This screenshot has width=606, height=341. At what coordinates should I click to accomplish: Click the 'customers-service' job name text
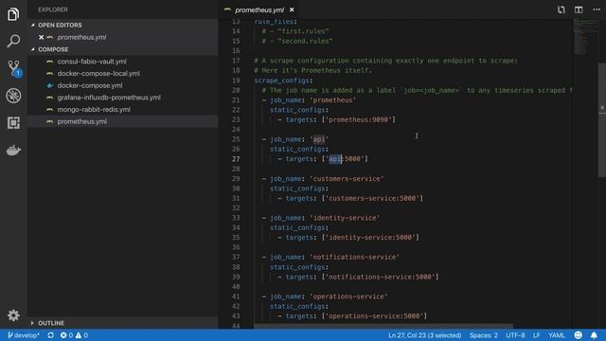(347, 179)
